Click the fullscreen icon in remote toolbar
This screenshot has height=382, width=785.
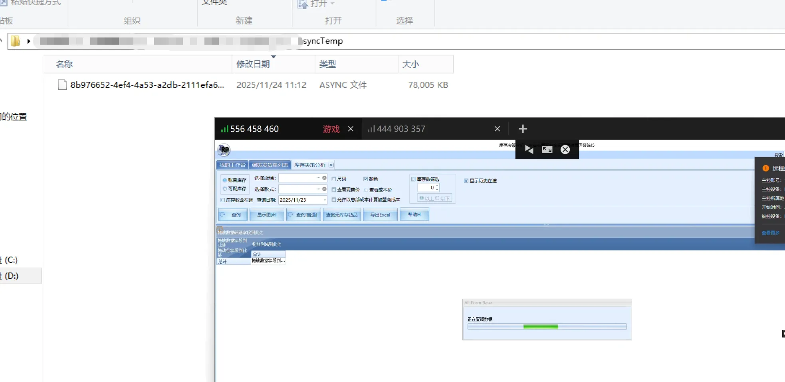pyautogui.click(x=547, y=150)
